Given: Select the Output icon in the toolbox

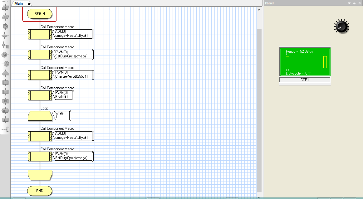Looking at the screenshot, I should point(5,17).
